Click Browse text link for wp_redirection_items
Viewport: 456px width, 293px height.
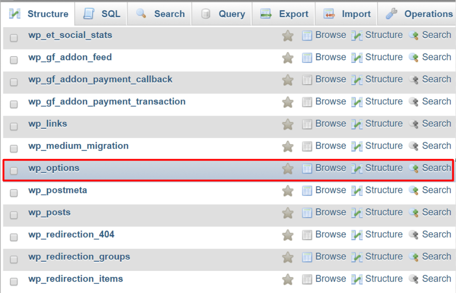[x=331, y=278]
